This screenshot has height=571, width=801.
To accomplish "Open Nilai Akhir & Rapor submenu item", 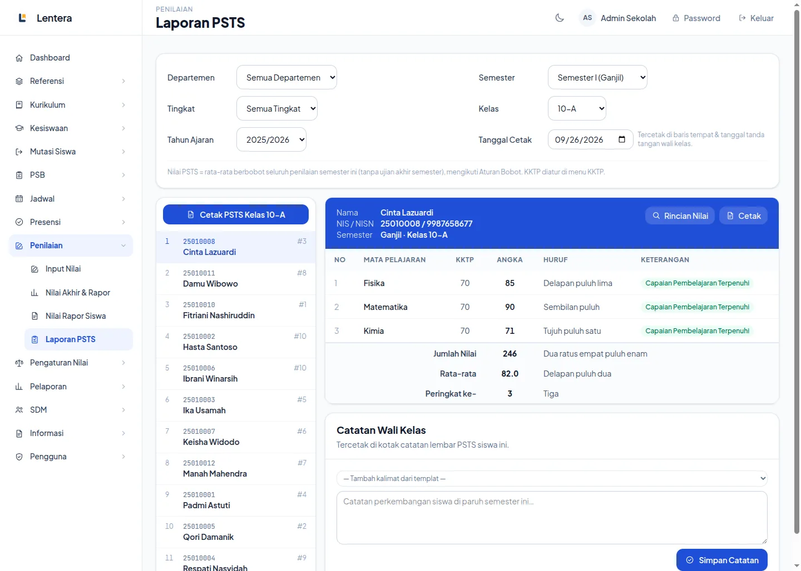I will (x=78, y=293).
